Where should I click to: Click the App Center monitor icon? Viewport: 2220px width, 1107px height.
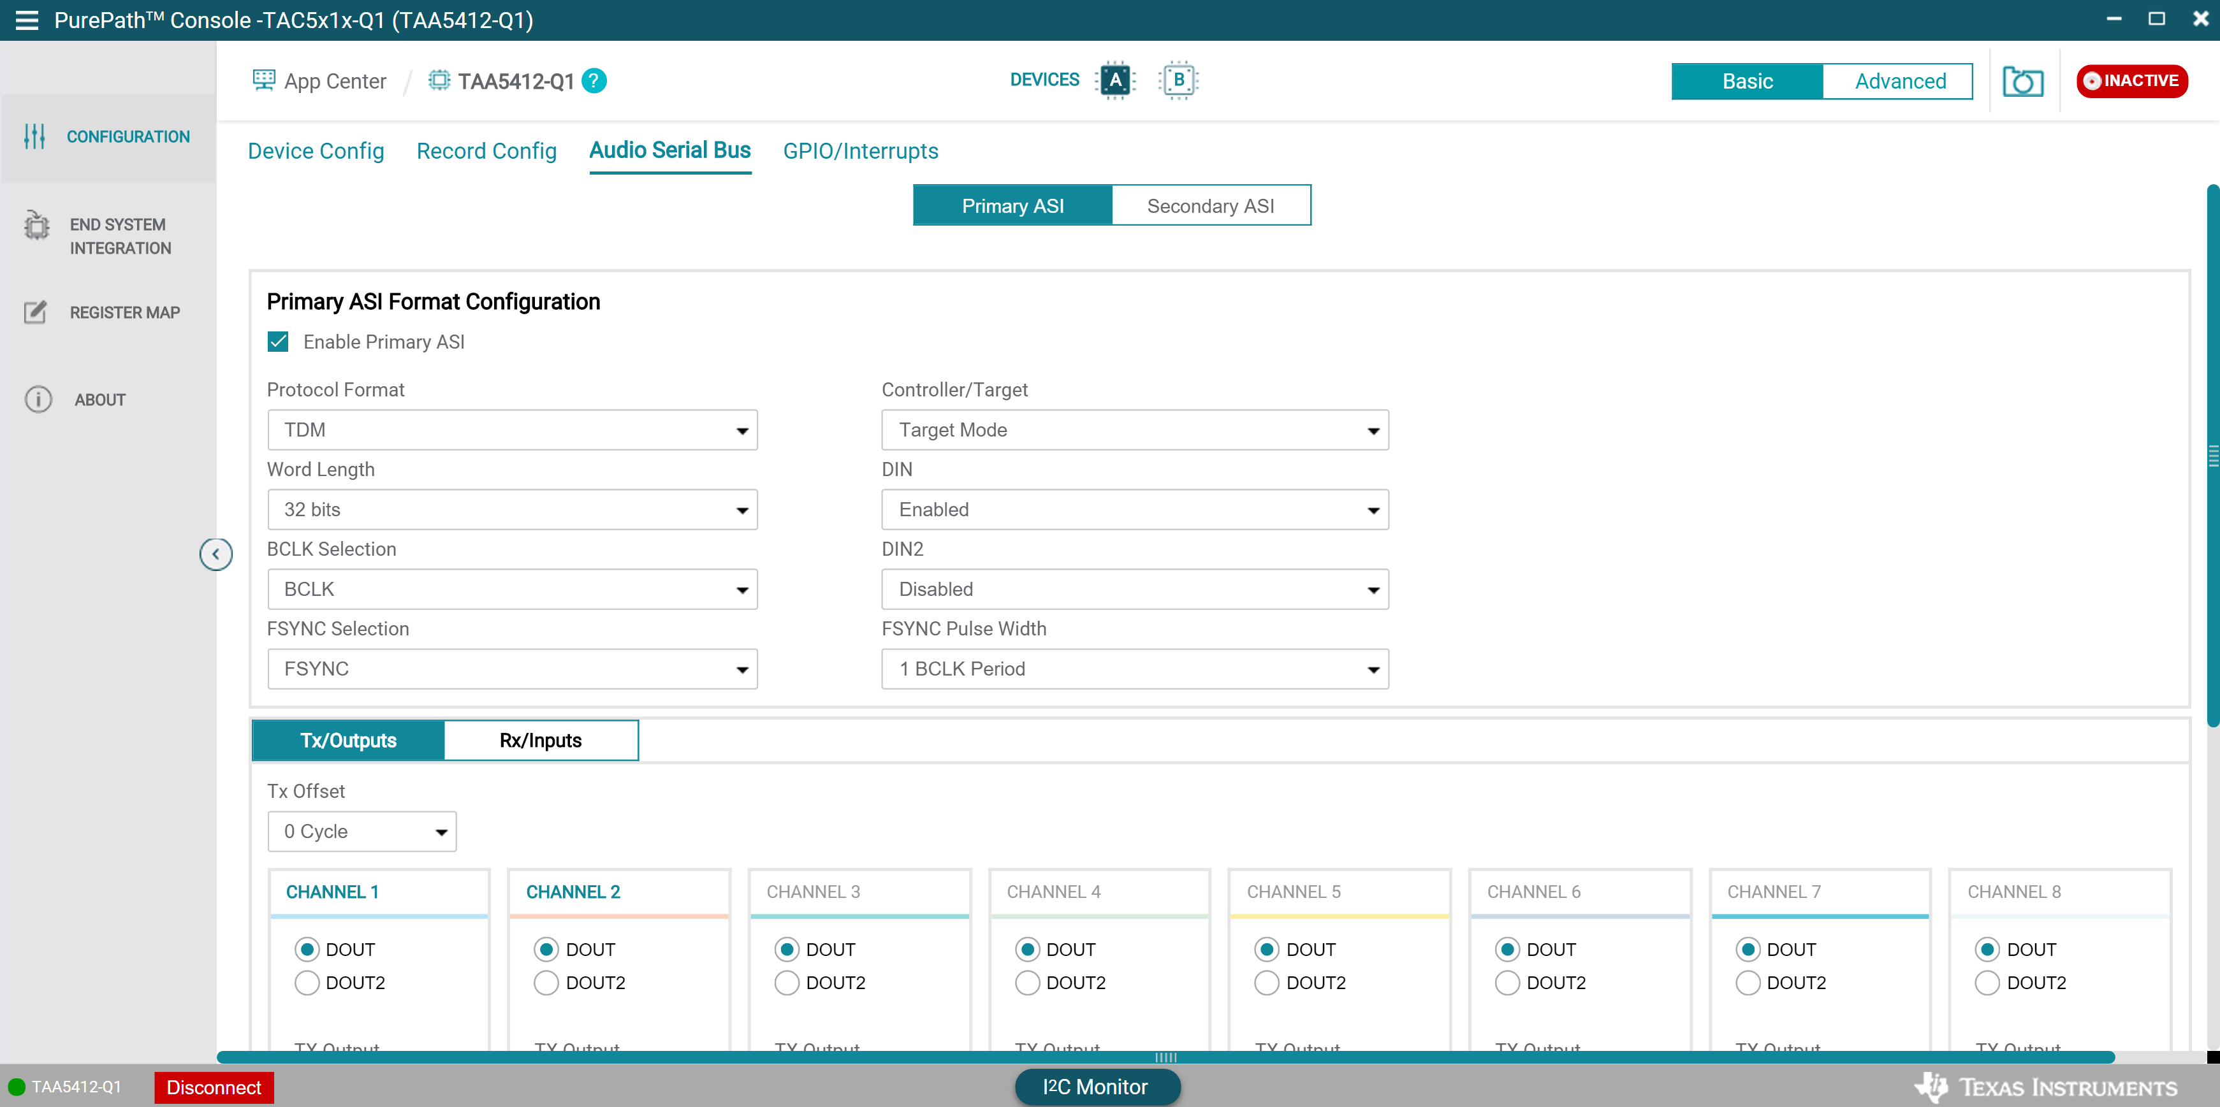(x=264, y=81)
